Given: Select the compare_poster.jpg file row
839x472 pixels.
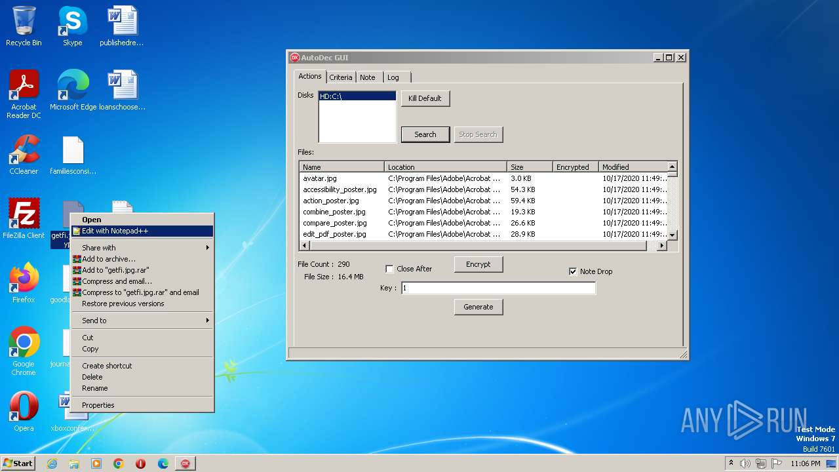Looking at the screenshot, I should click(484, 223).
